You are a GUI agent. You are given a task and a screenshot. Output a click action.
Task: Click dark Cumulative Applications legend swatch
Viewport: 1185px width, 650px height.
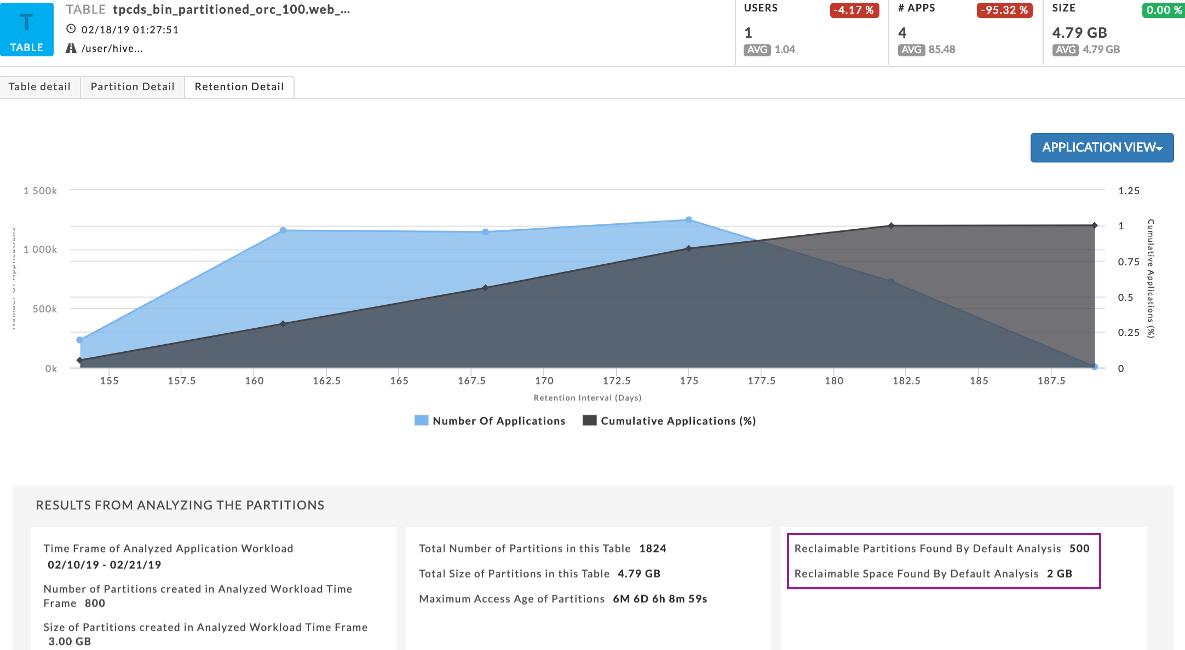click(x=589, y=420)
